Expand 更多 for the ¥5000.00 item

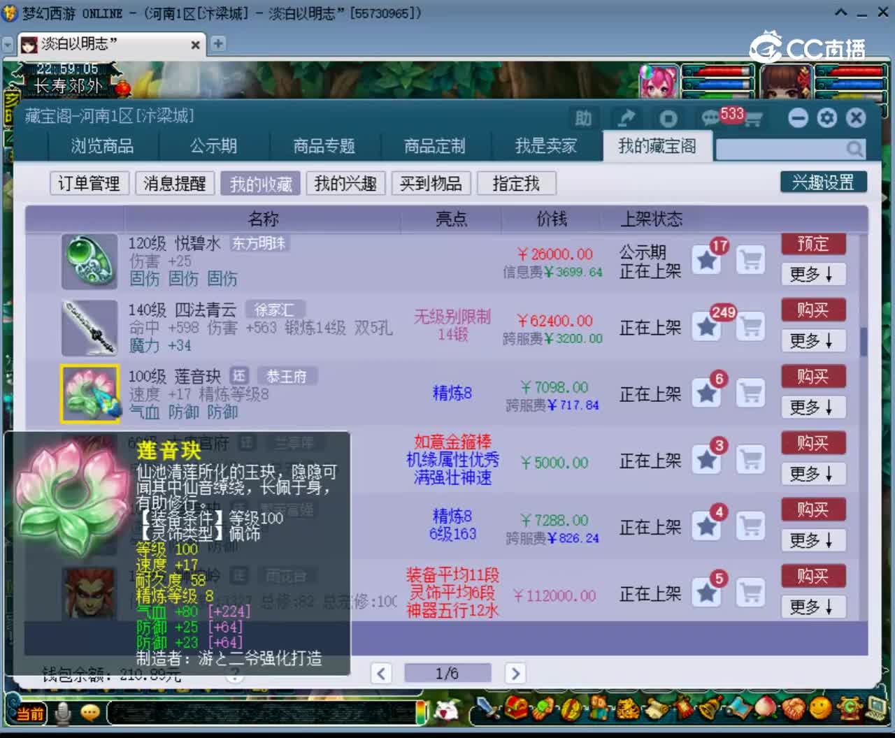pos(812,473)
